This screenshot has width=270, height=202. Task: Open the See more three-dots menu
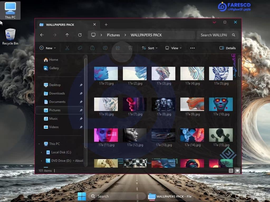(x=192, y=48)
